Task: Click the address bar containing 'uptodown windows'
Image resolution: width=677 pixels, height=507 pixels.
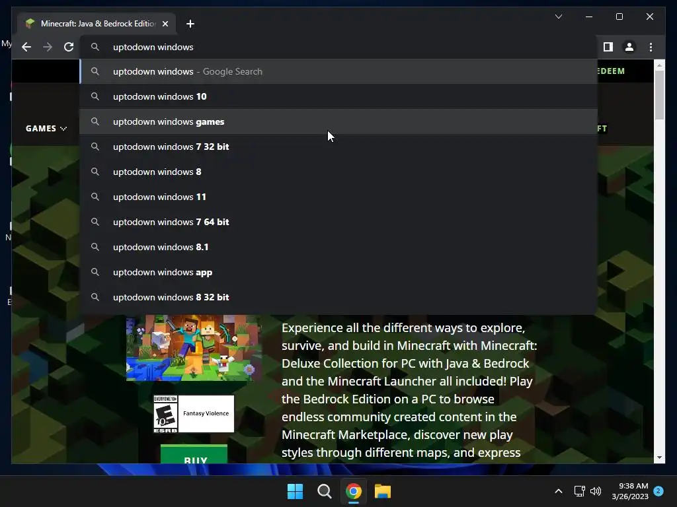Action: tap(338, 47)
